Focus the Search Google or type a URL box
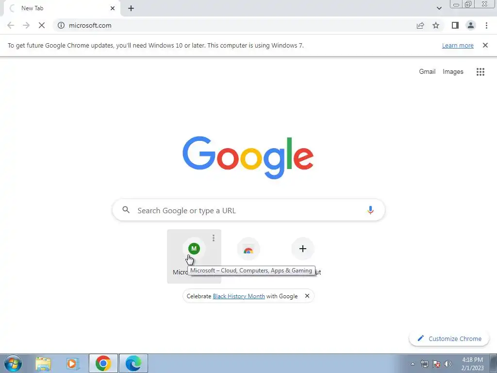The width and height of the screenshot is (497, 373). coord(248,210)
